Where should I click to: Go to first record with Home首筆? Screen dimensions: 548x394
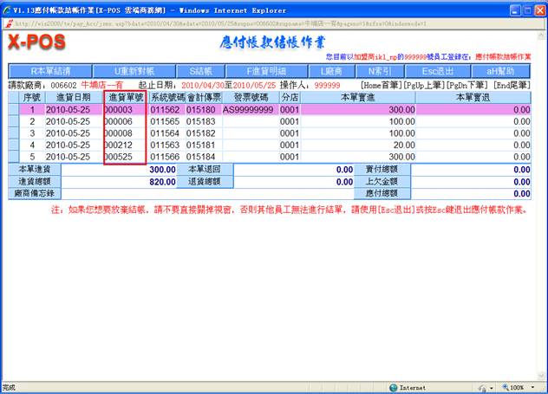tap(385, 85)
